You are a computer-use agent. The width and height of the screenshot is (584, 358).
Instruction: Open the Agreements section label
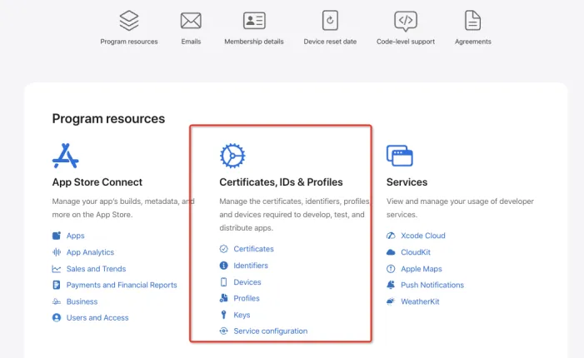click(x=473, y=42)
